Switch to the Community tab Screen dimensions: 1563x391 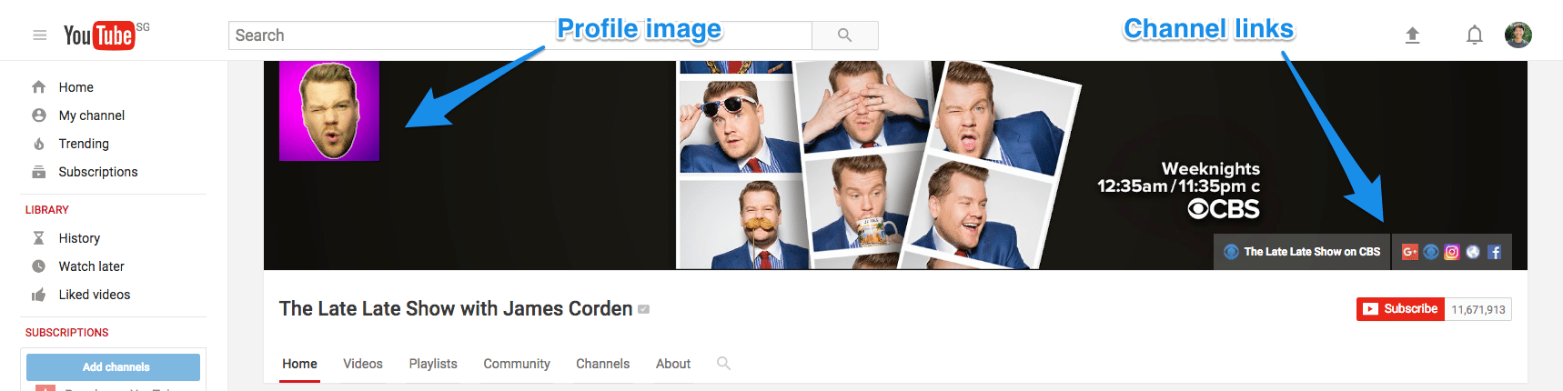coord(517,364)
